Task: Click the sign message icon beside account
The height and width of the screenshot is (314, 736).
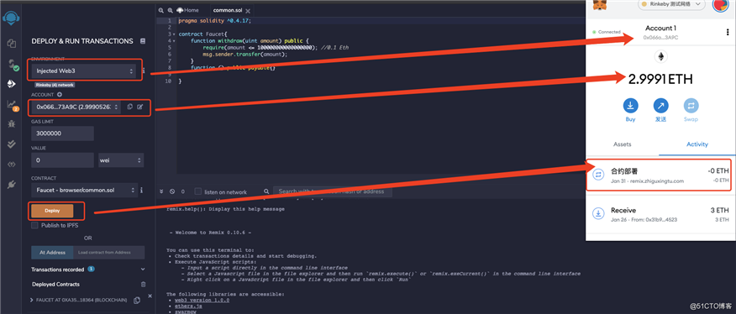Action: (139, 107)
